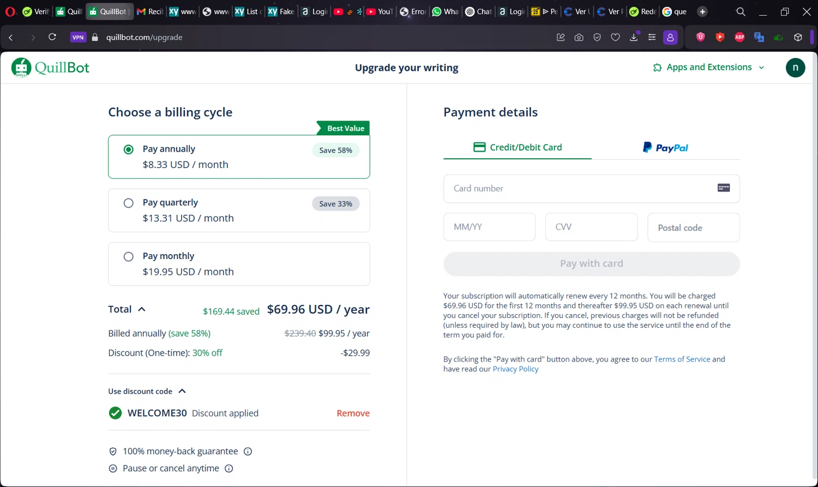
Task: Select the Pay quarterly radio button
Action: click(129, 203)
